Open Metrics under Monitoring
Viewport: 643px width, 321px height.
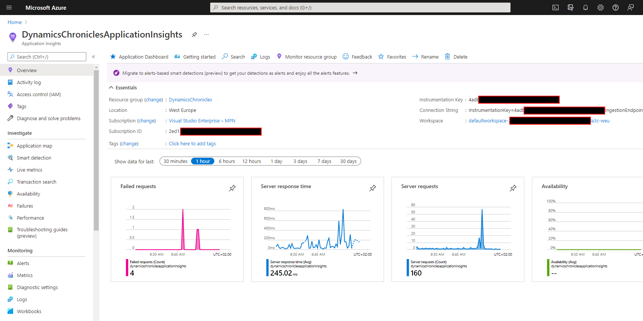point(47,275)
